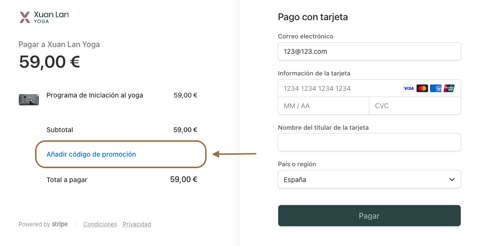This screenshot has width=479, height=246.
Task: Click the chevron arrow beside España
Action: 452,179
